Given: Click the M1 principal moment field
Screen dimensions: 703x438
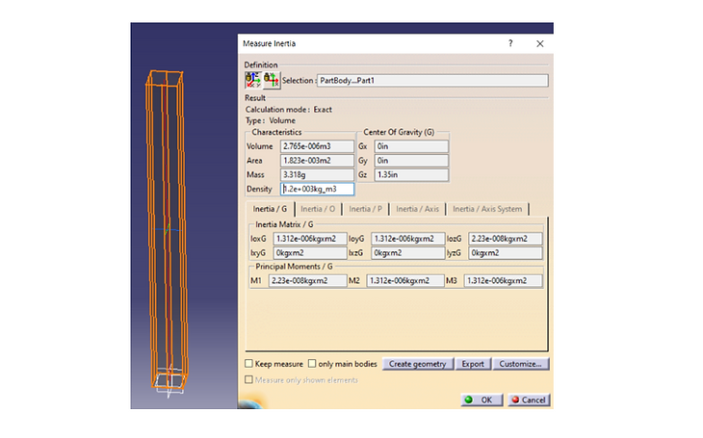Looking at the screenshot, I should [x=307, y=281].
